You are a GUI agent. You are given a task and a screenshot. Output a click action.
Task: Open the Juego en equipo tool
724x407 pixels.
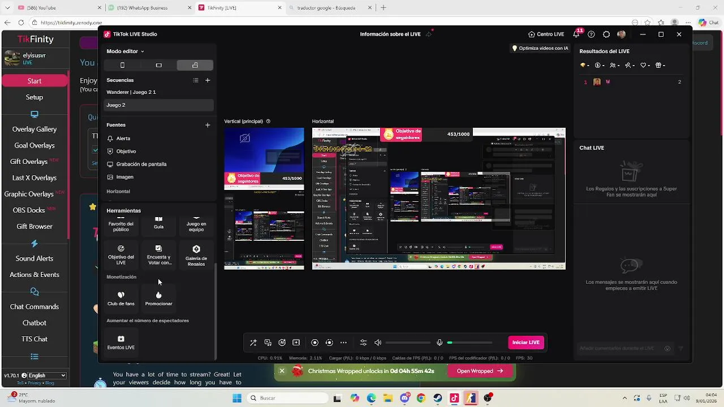(196, 224)
